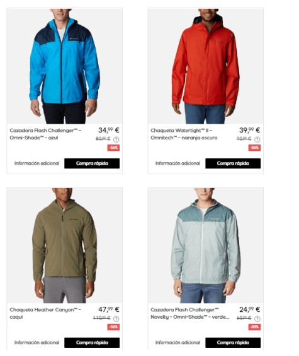Open the blue Flash Challenger product image

coord(64,66)
